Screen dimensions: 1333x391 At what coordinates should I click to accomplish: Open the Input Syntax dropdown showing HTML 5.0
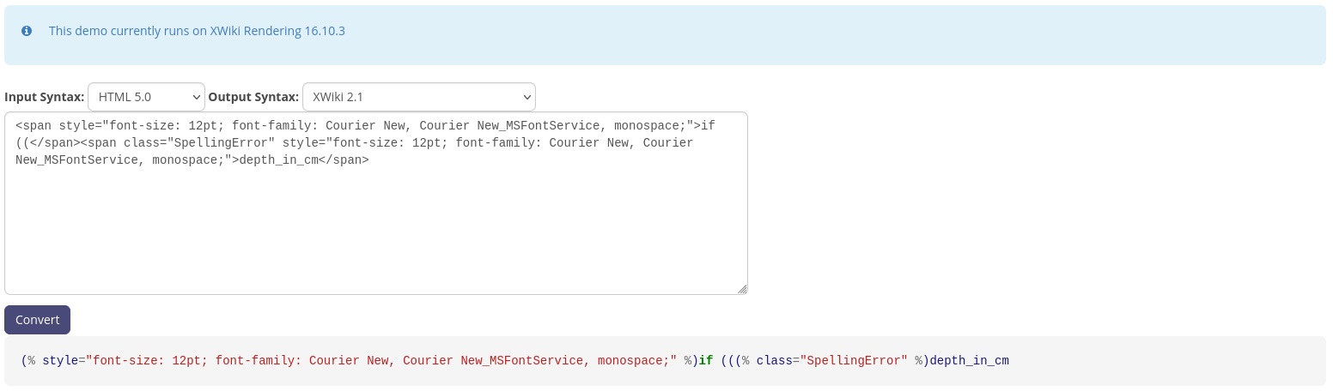146,97
